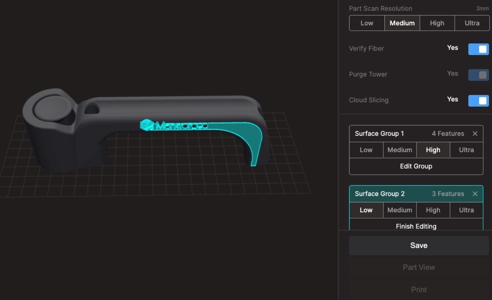
Task: Select Medium Part Scan Resolution
Action: (402, 23)
